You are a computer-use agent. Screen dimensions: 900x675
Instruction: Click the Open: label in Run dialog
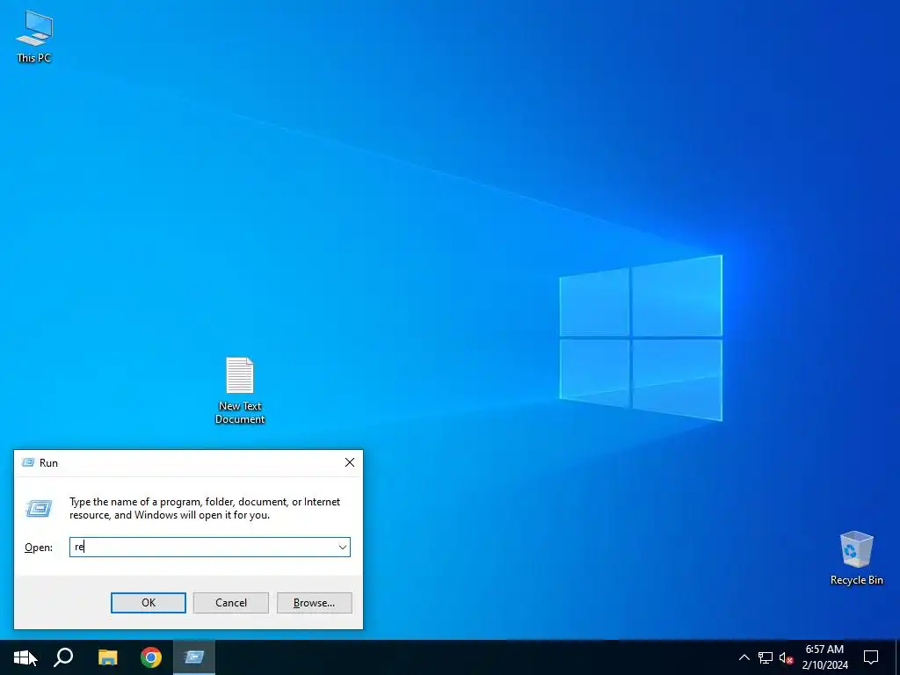[39, 548]
